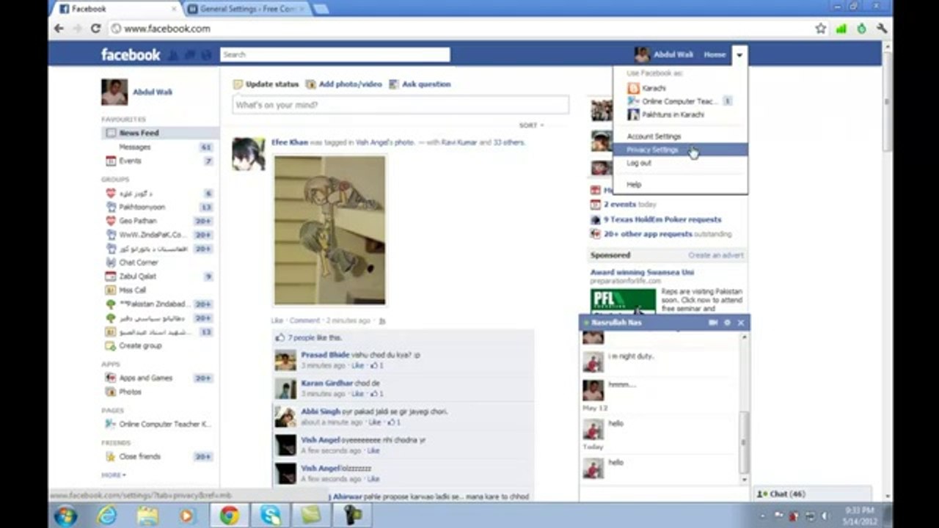Close the Nasrullah Nas chat window

click(x=741, y=323)
